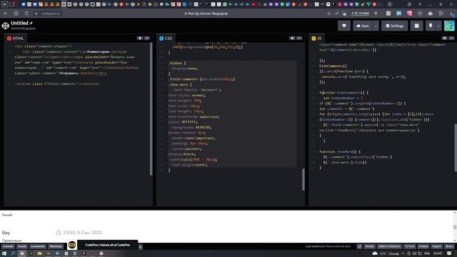Delete this pen
The height and width of the screenshot is (257, 457).
369,246
